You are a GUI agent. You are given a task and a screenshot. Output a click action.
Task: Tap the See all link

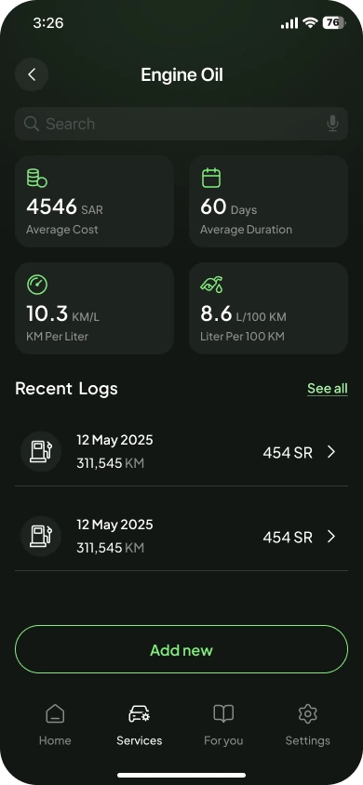(x=328, y=389)
